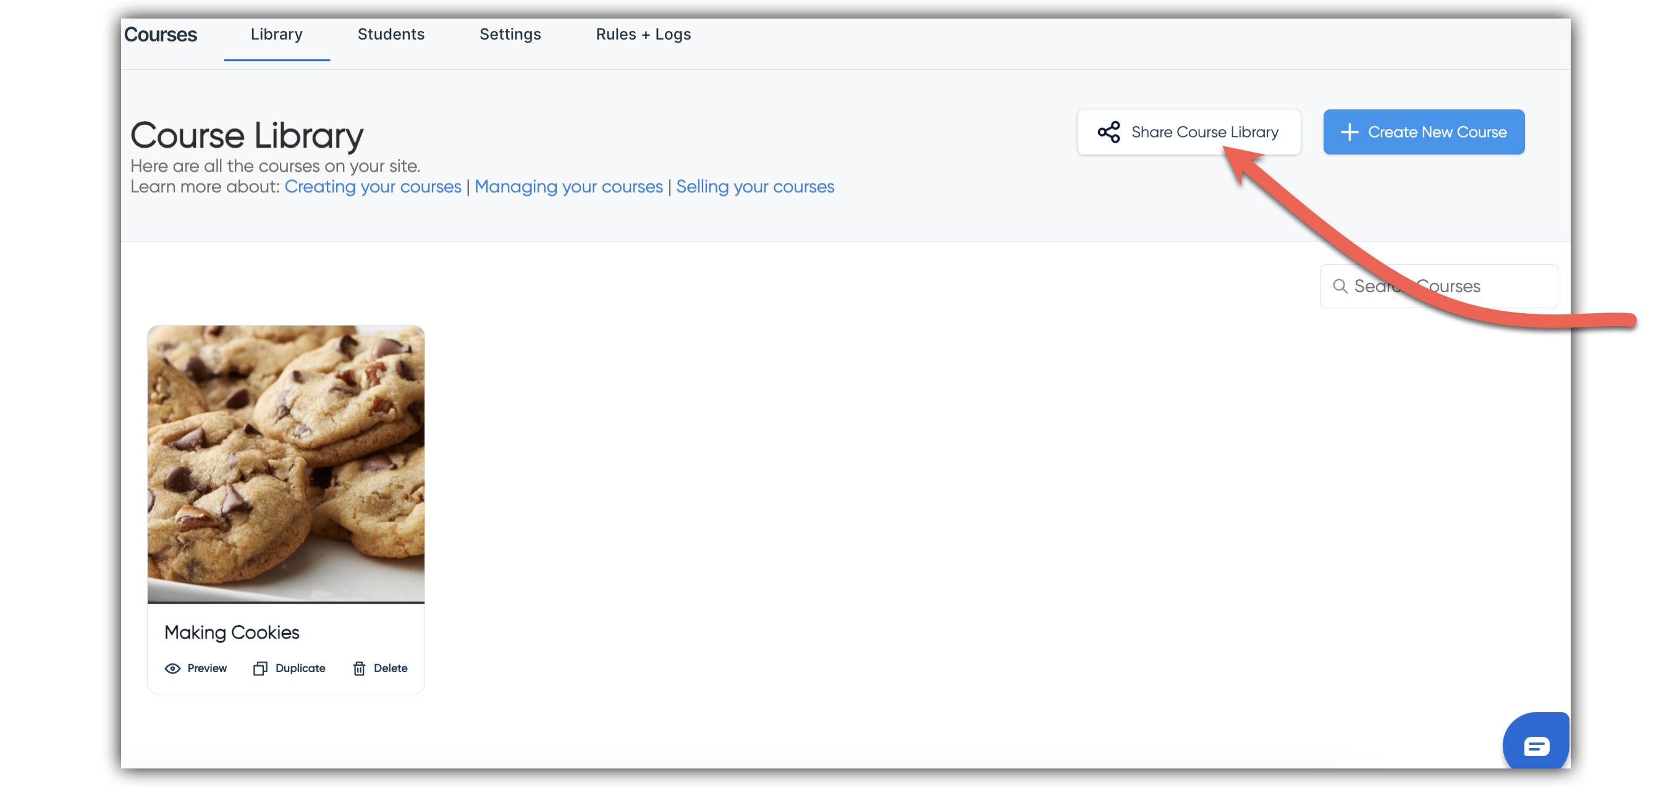Viewport: 1656px width, 787px height.
Task: Click the Making Cookies course title
Action: pyautogui.click(x=232, y=632)
